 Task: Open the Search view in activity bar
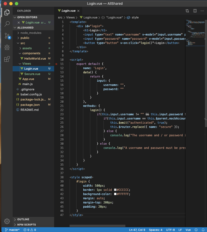click(7, 24)
